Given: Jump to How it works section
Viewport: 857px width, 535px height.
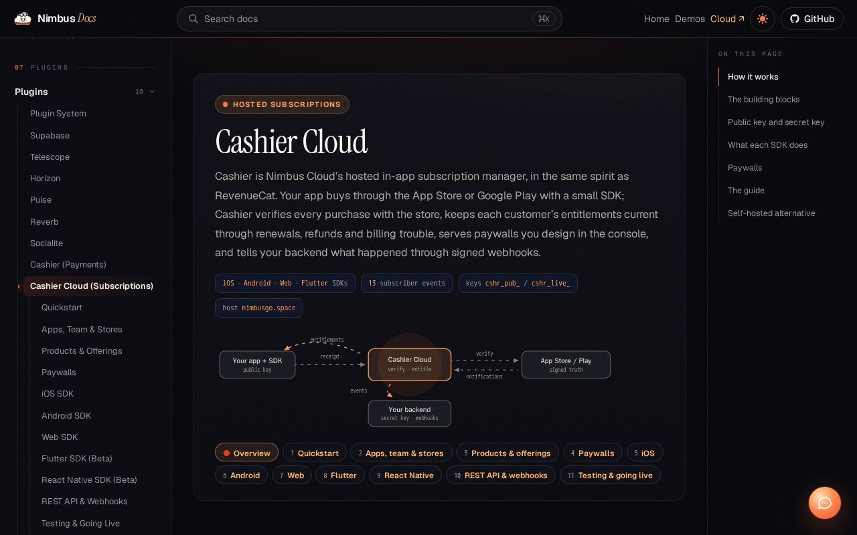Looking at the screenshot, I should coord(753,77).
